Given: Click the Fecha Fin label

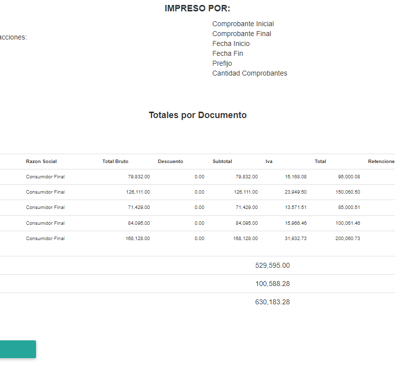Looking at the screenshot, I should 228,53.
